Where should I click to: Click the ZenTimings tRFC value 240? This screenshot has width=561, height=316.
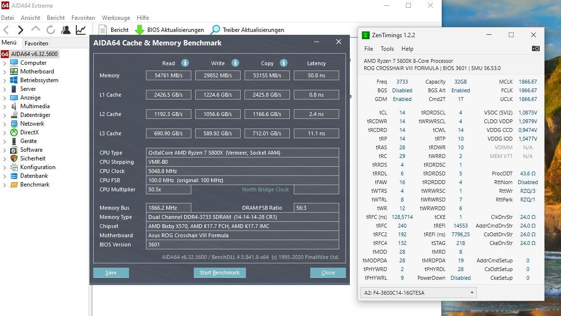tap(402, 226)
